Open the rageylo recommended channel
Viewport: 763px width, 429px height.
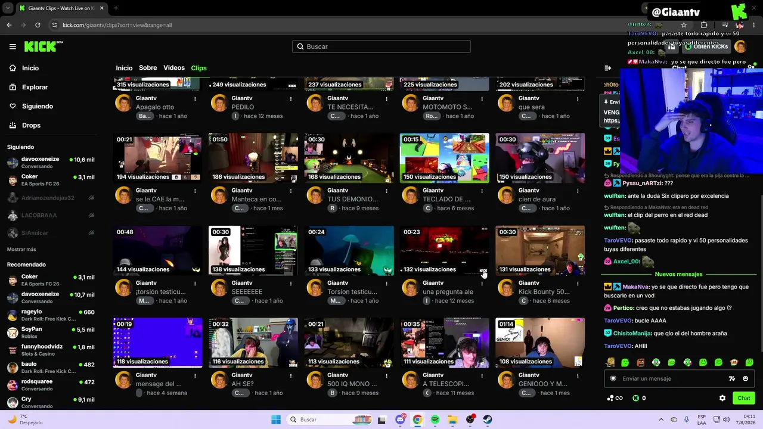pos(51,315)
